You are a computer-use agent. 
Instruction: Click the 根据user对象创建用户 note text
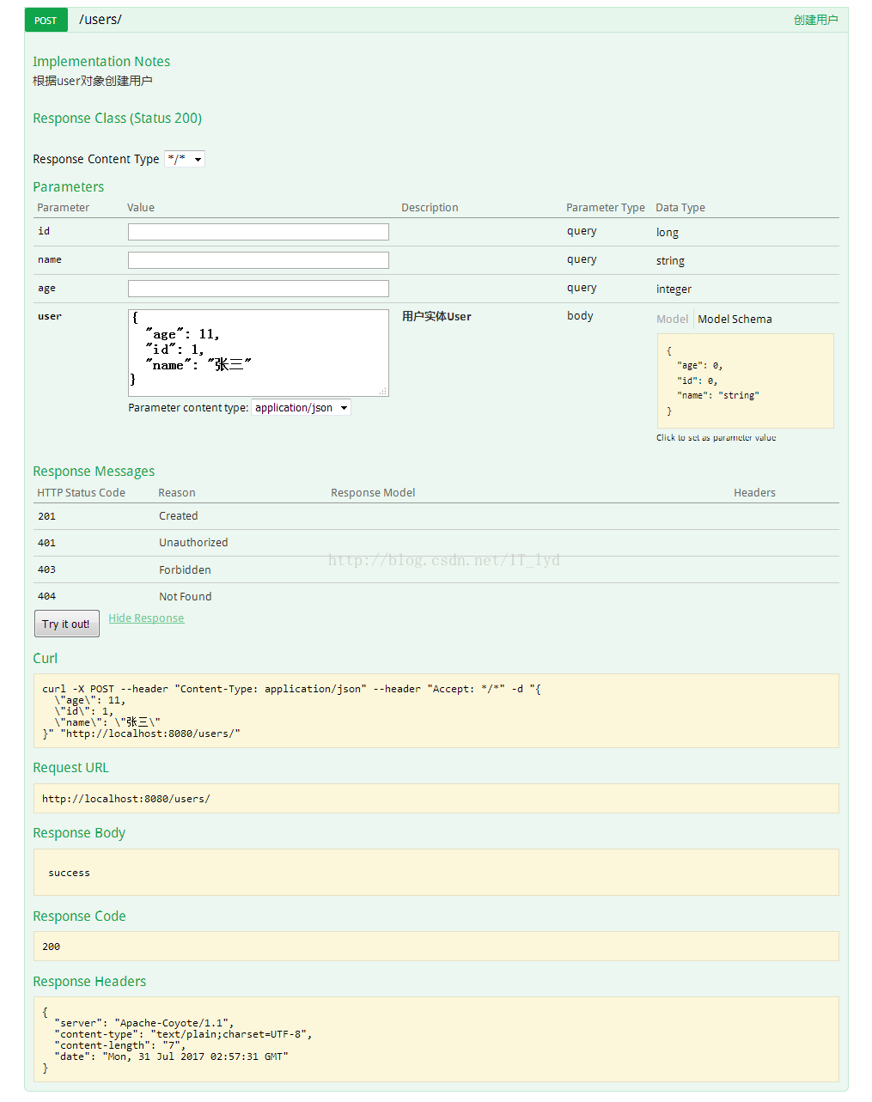(x=93, y=81)
